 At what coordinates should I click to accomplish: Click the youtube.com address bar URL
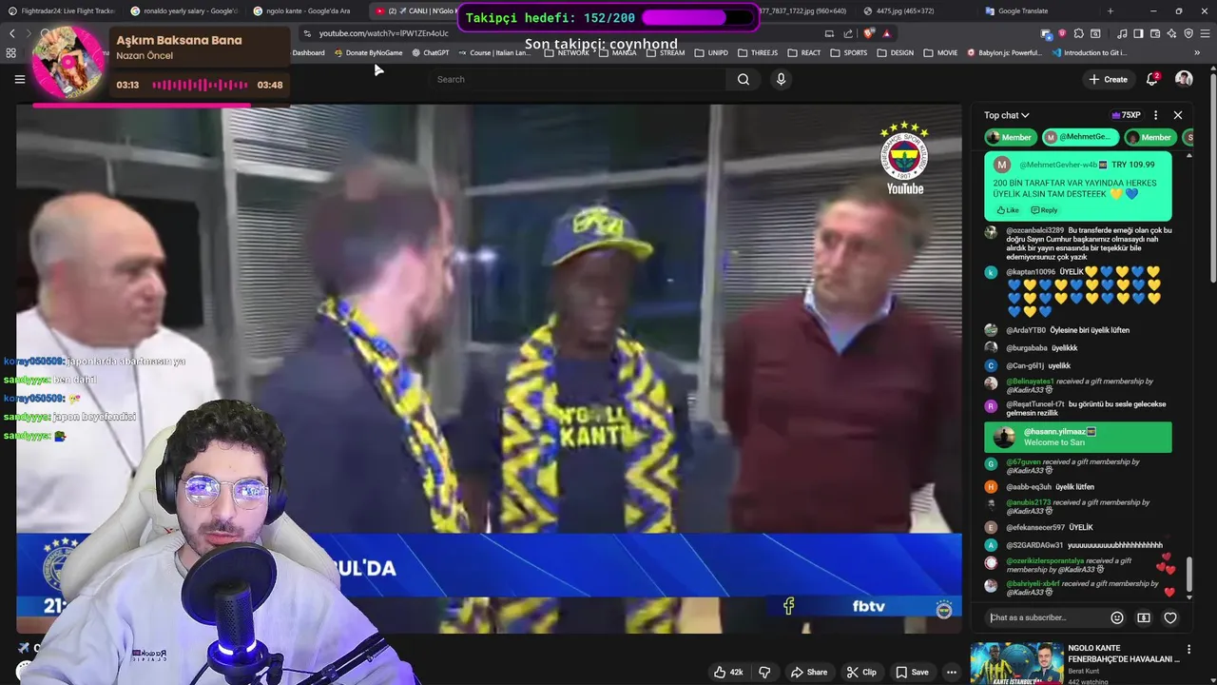point(384,33)
